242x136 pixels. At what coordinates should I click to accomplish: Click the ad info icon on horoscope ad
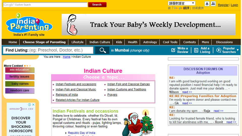[29, 105]
